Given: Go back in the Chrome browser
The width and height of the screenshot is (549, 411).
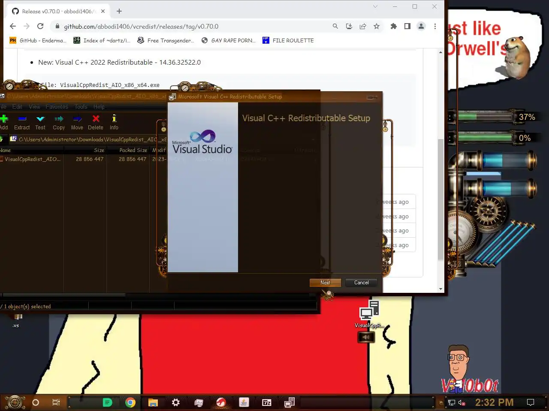Looking at the screenshot, I should click(x=13, y=26).
